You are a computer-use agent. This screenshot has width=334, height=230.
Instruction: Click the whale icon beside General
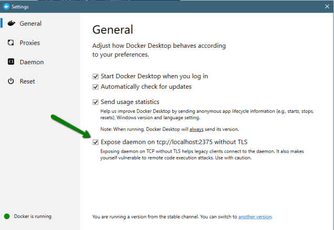tap(11, 24)
